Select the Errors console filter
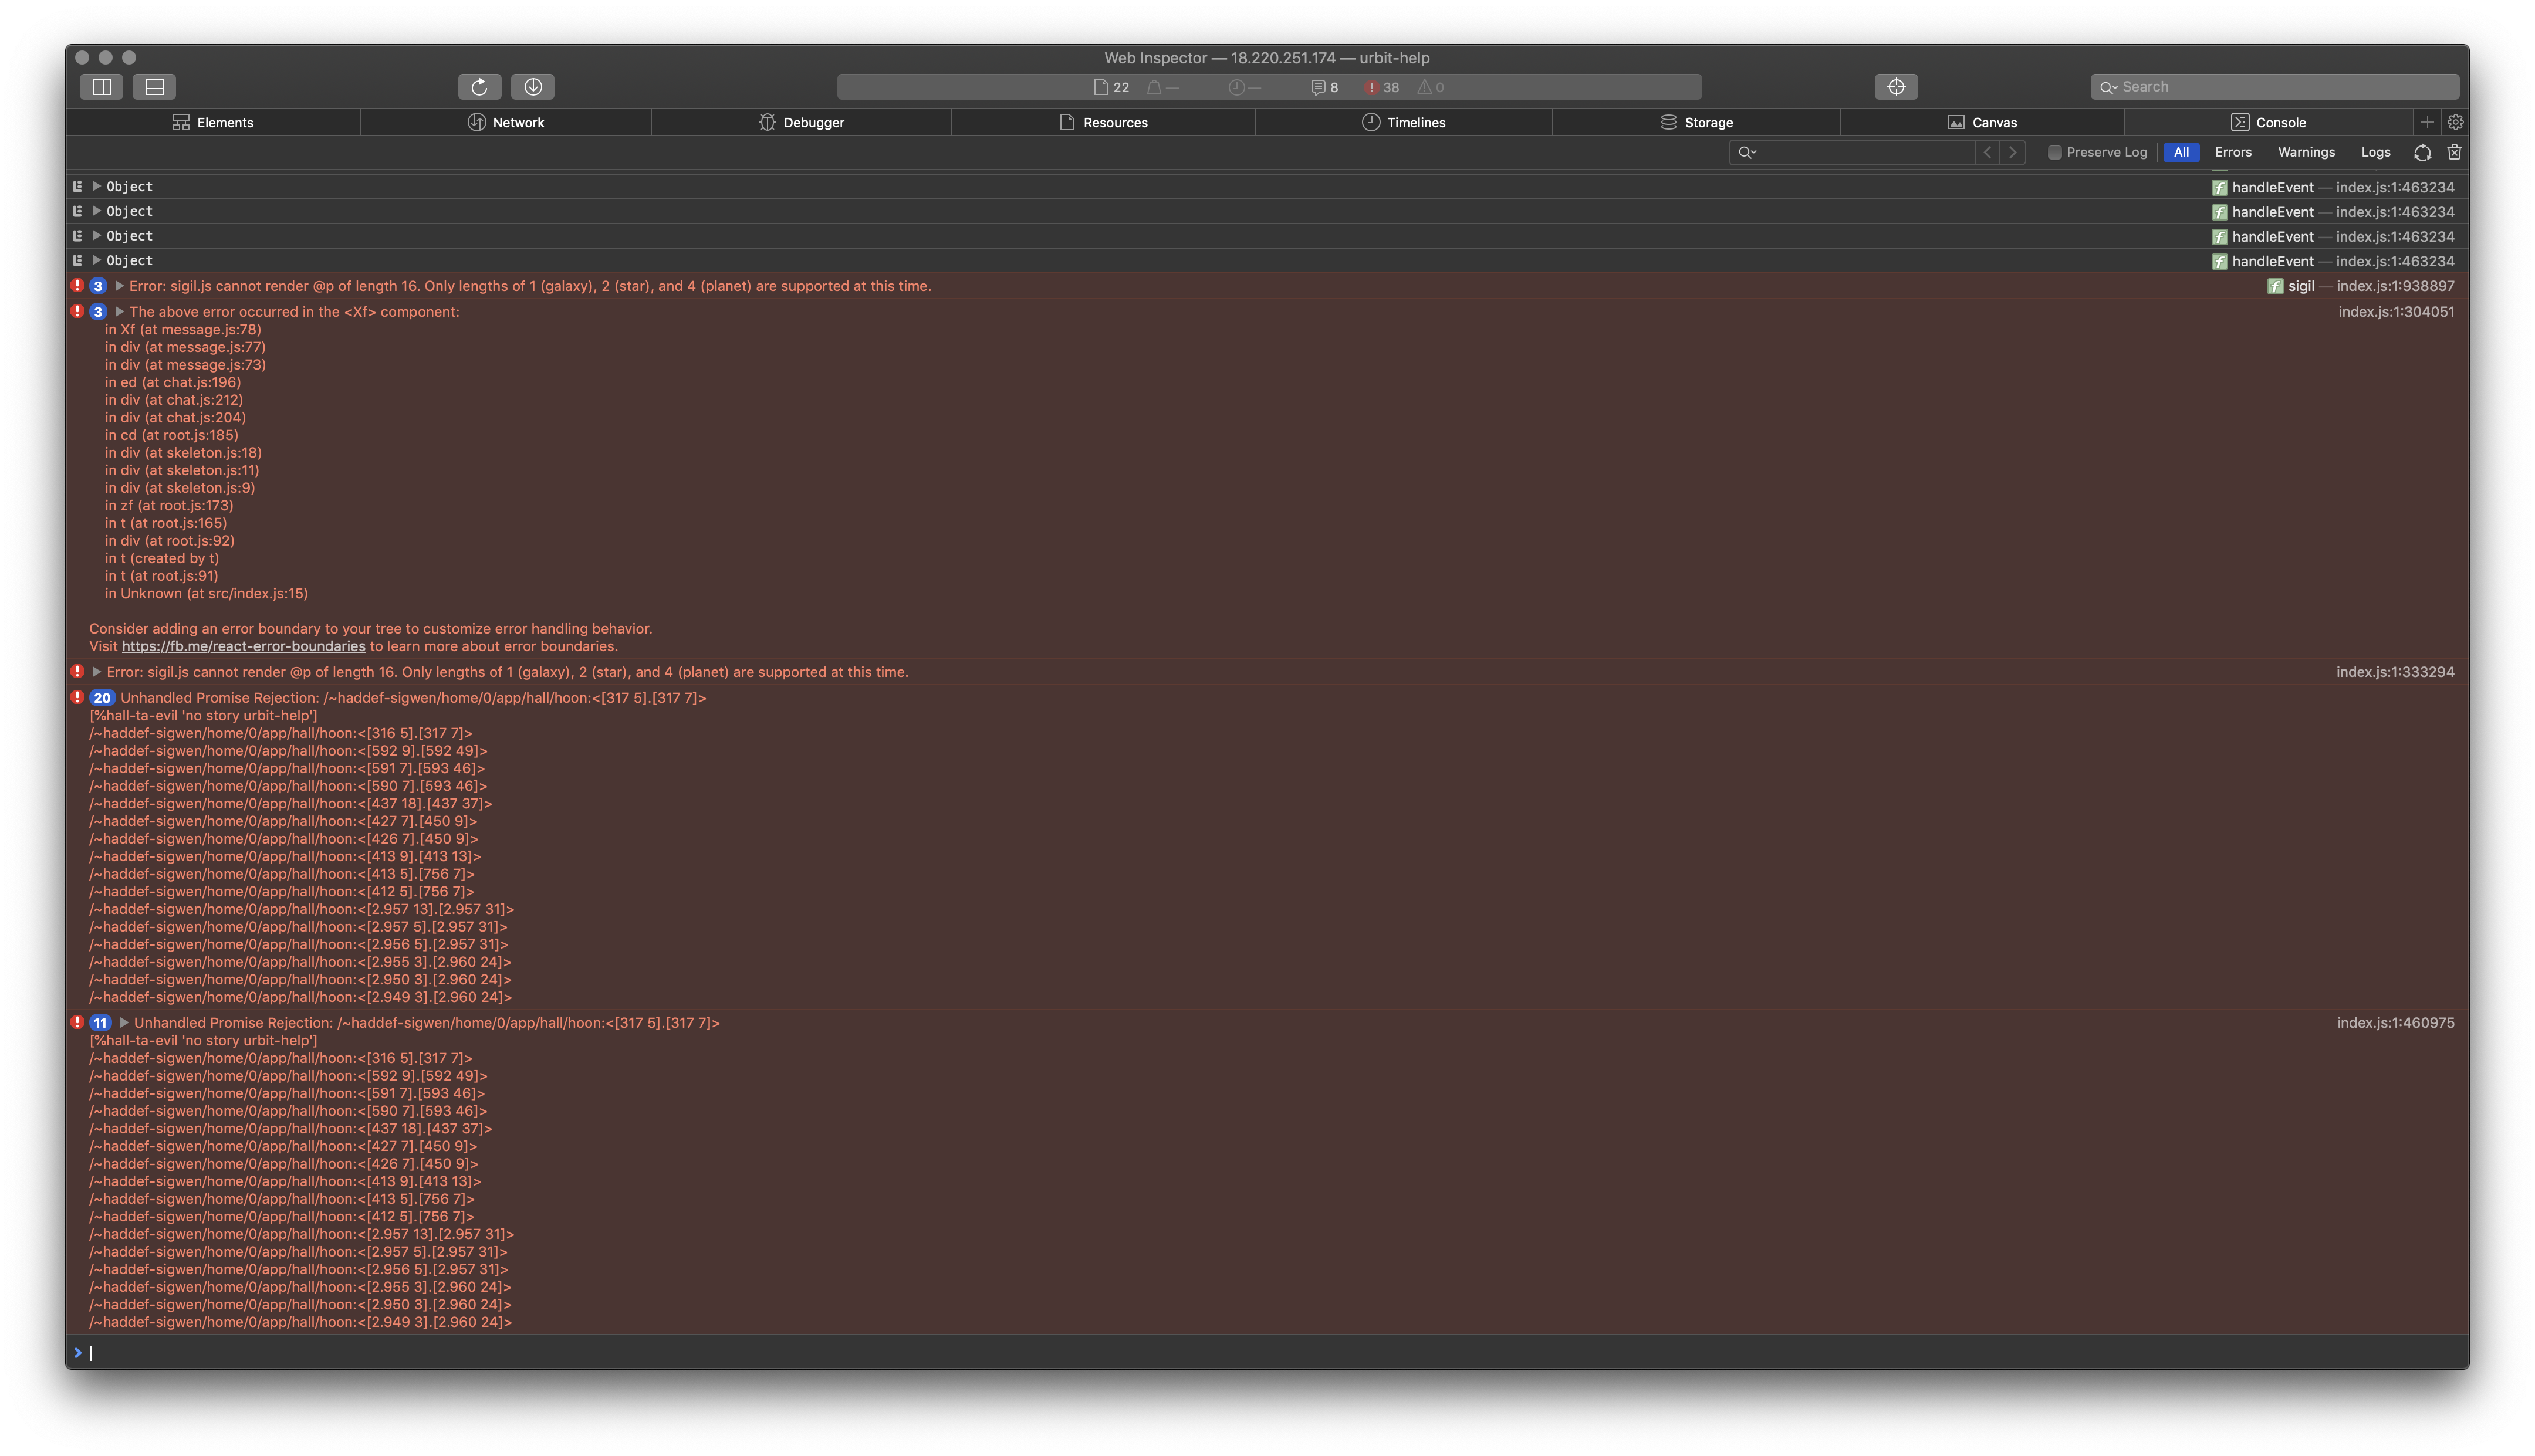 [x=2233, y=152]
